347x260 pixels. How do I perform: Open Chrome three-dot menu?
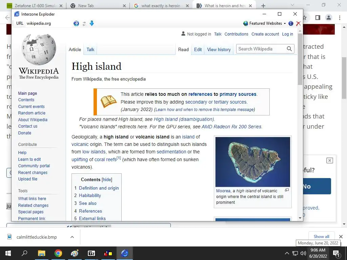[x=340, y=18]
